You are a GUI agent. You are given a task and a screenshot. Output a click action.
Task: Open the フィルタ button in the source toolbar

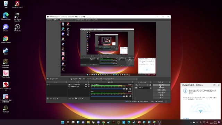(82, 79)
